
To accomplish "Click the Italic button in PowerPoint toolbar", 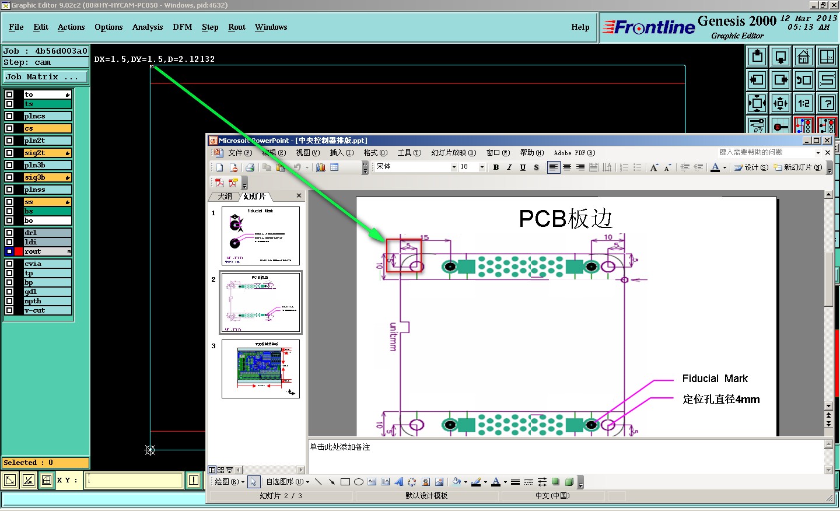I will [x=509, y=167].
